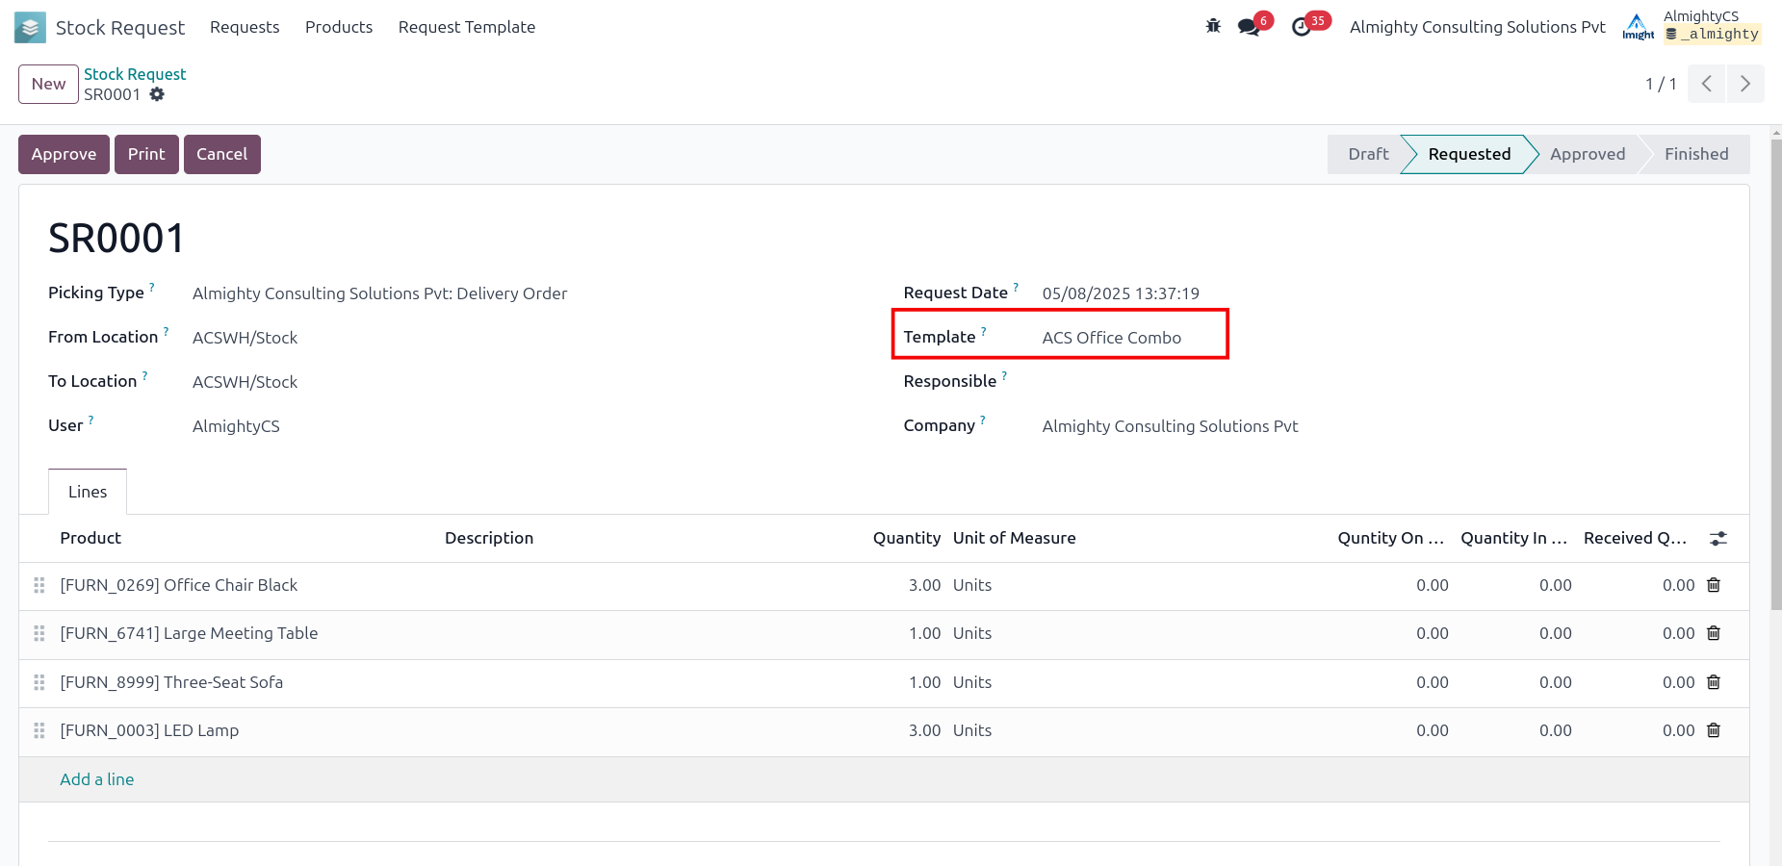Select the Lines tab

click(88, 492)
